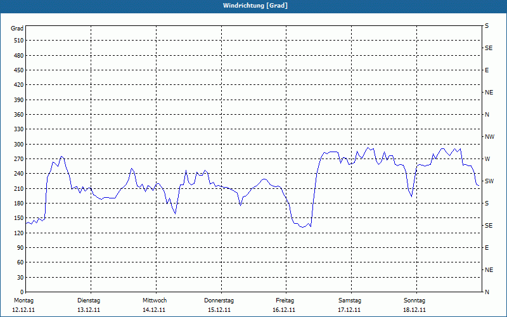This screenshot has width=507, height=317.
Task: Click the '480' y-axis value
Action: click(x=19, y=55)
